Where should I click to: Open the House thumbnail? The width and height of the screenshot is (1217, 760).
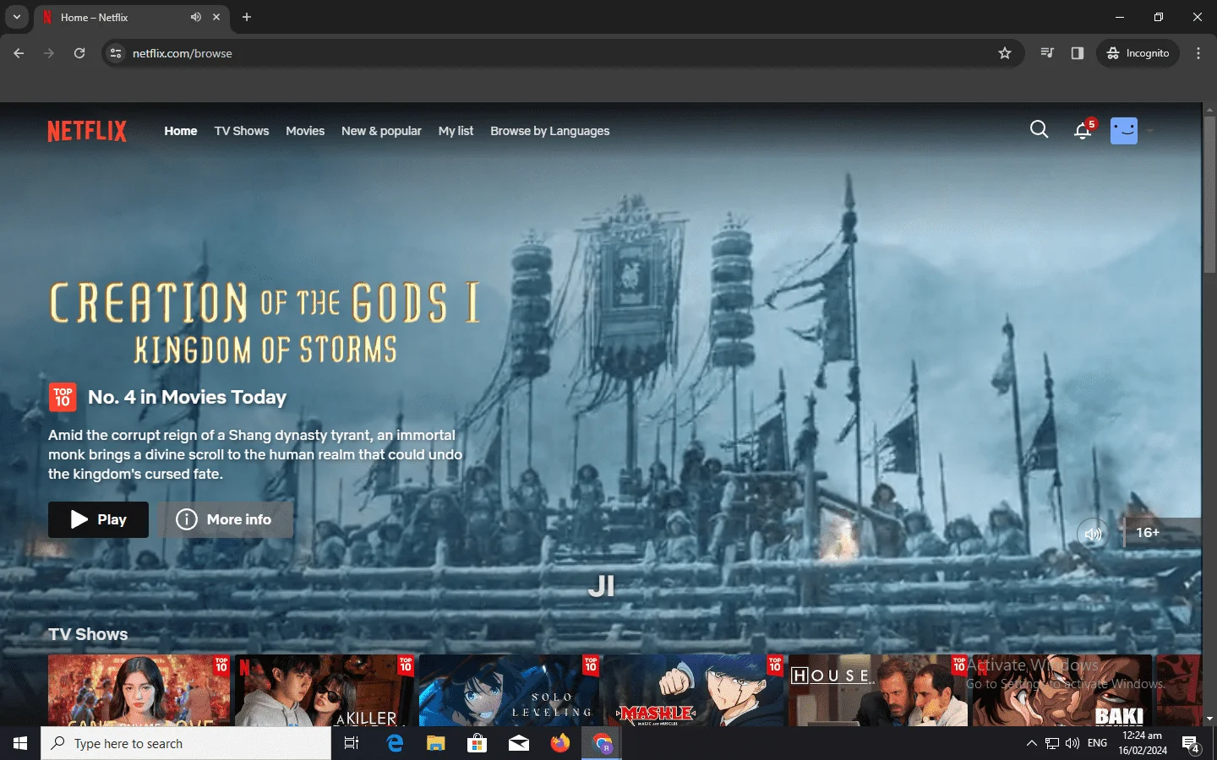coord(878,690)
